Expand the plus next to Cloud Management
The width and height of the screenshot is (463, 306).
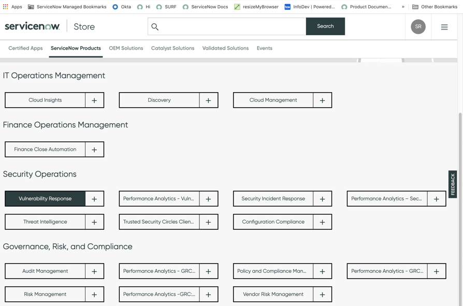pyautogui.click(x=323, y=100)
